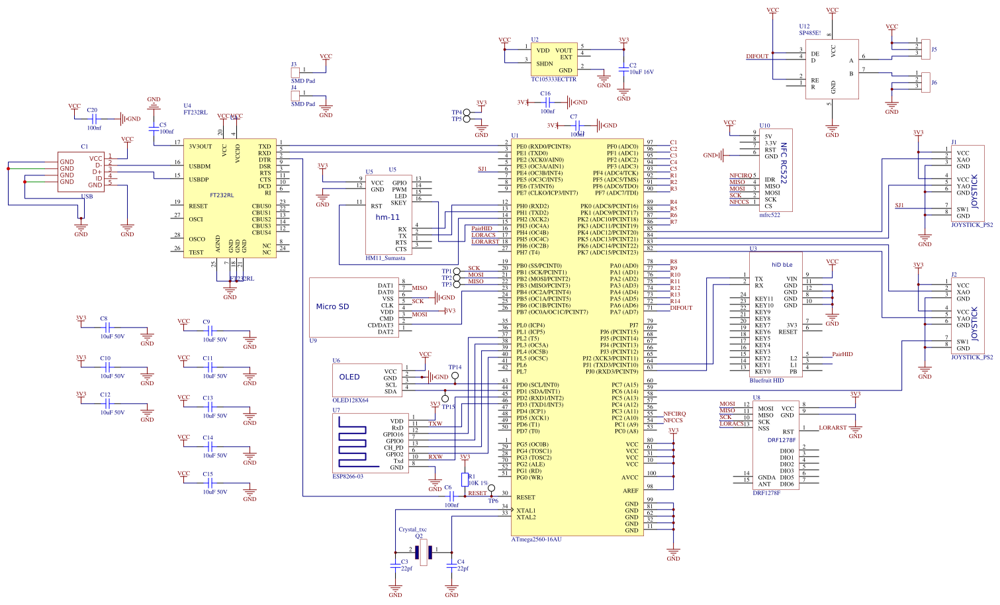Select test point TP14 circle
The image size is (1000, 605).
[455, 376]
